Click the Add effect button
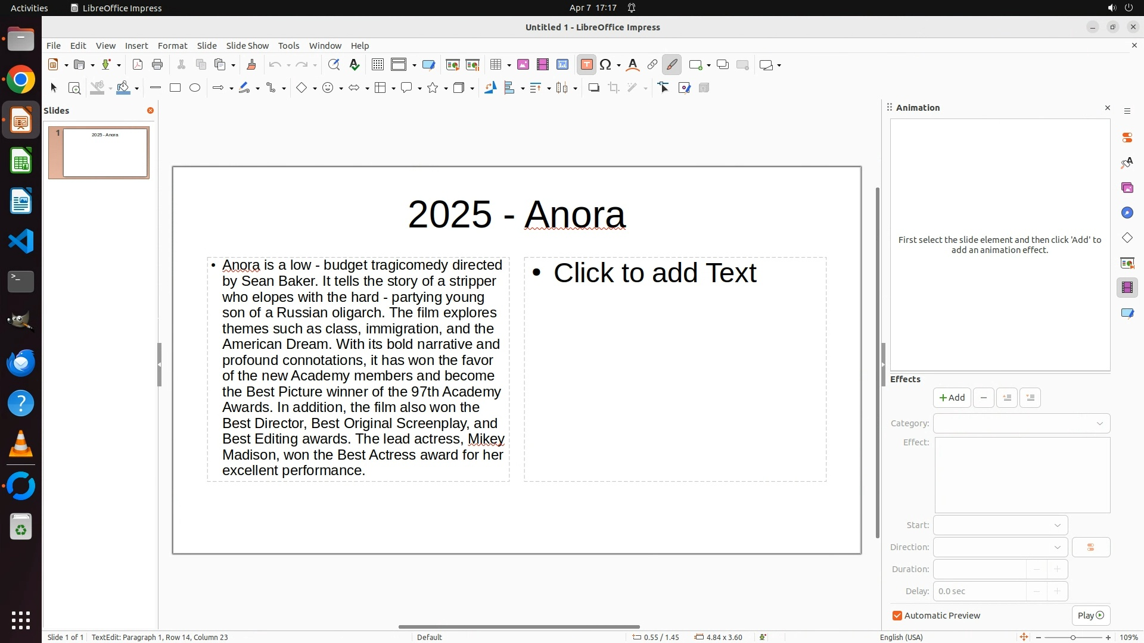Screen dimensions: 1144x643 [x=952, y=398]
